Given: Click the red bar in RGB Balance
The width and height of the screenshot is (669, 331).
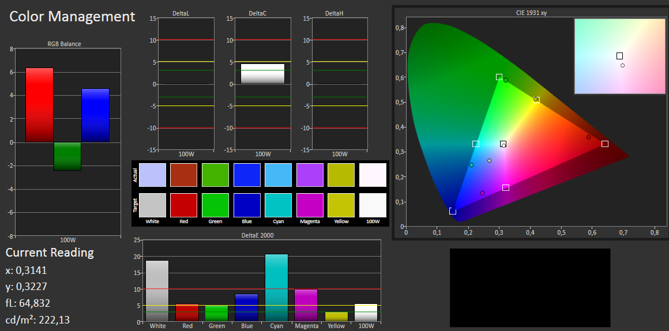Looking at the screenshot, I should pyautogui.click(x=40, y=105).
